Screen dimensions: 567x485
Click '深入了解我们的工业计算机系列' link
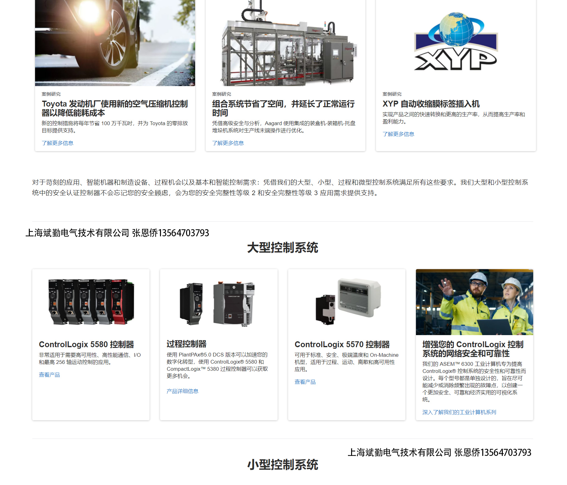pyautogui.click(x=459, y=412)
